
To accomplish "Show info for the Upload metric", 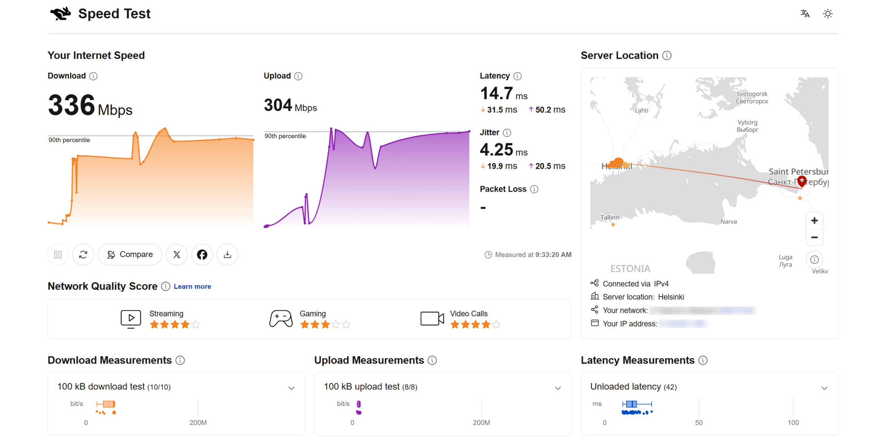I will 298,76.
